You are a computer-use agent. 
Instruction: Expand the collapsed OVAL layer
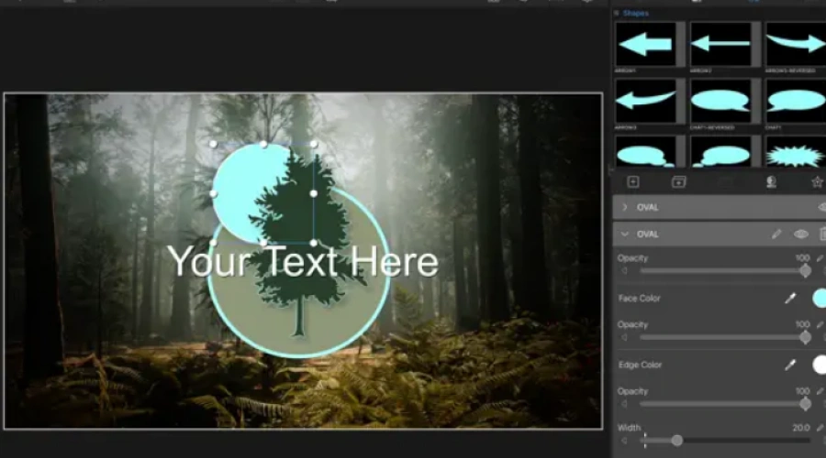[625, 208]
